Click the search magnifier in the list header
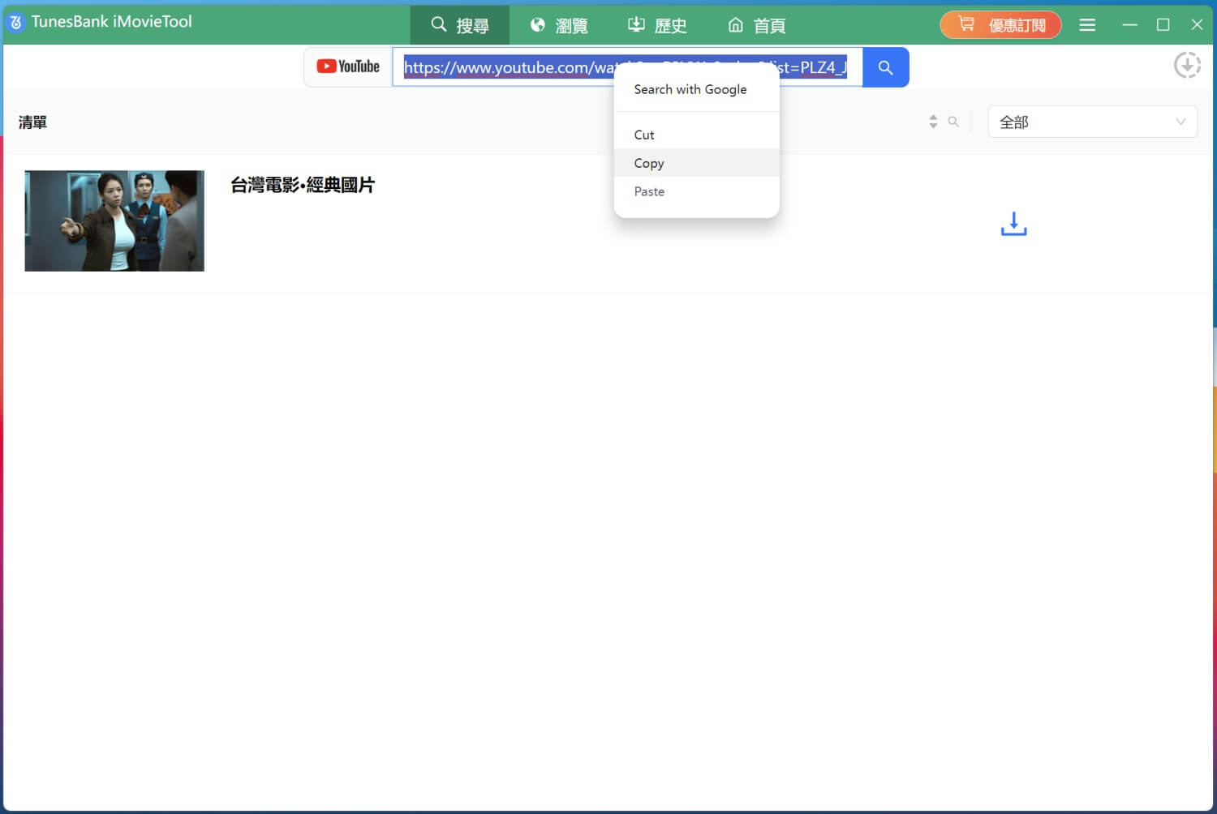This screenshot has height=814, width=1217. 953,122
